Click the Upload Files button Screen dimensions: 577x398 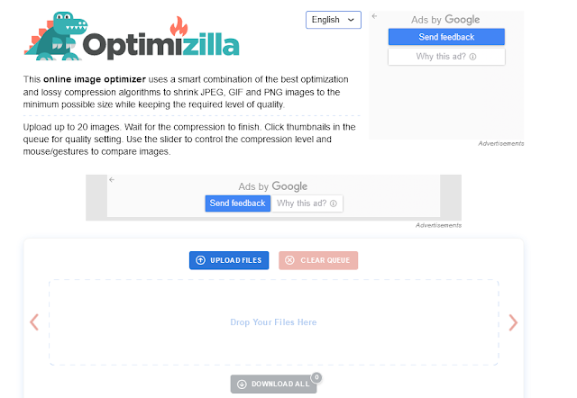click(229, 260)
